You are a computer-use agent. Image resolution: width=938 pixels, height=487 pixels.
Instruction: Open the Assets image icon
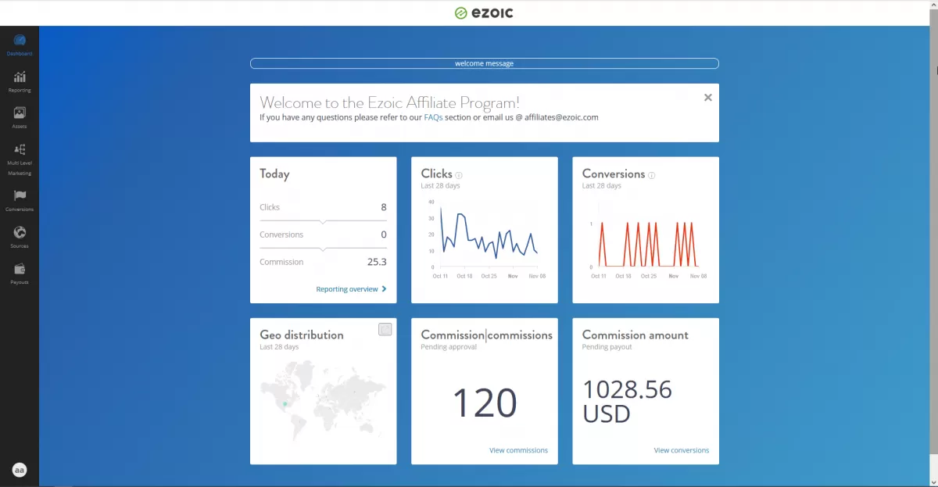point(20,113)
